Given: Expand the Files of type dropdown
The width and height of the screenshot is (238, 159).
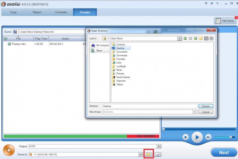Looking at the screenshot, I should point(195,112).
